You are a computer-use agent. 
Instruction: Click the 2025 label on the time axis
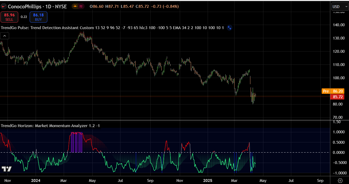coord(208,181)
